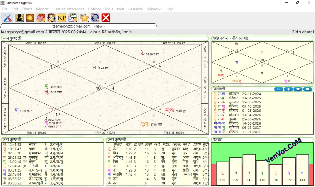Open the Windows menu
The width and height of the screenshot is (315, 187).
point(154,9)
